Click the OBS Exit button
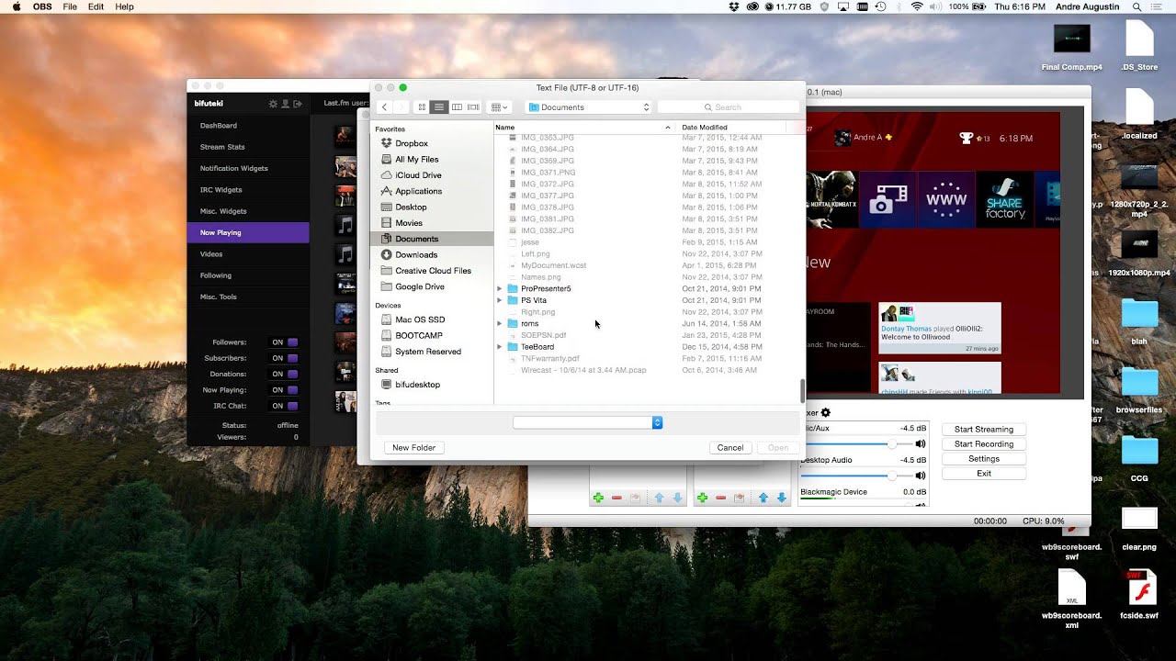Viewport: 1176px width, 661px height. [983, 473]
